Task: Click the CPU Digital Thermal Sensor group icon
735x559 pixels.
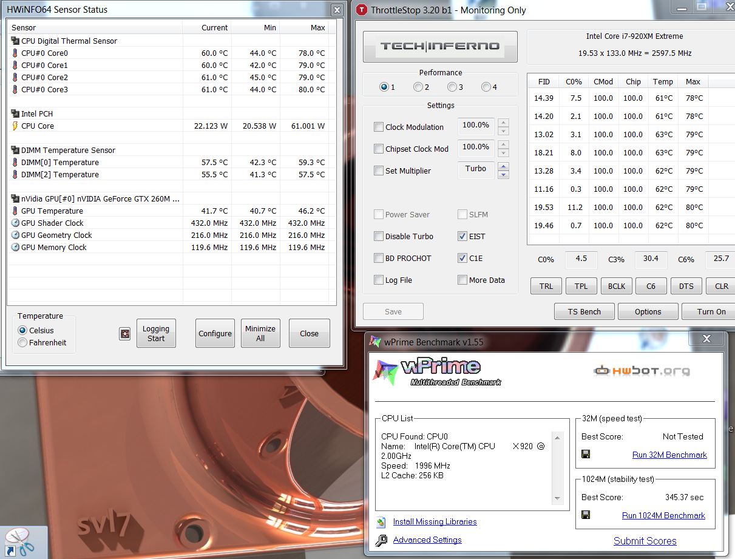Action: 15,41
